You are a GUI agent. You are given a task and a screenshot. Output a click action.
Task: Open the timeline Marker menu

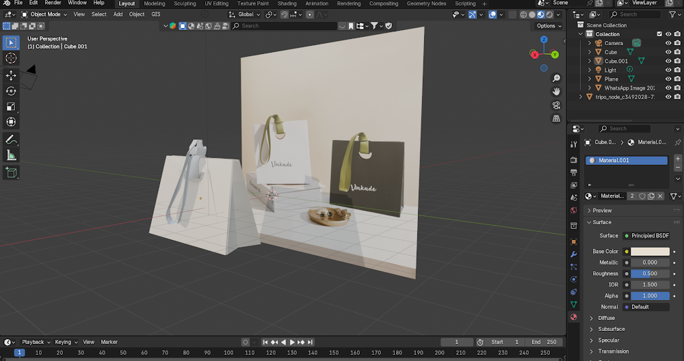click(x=109, y=343)
